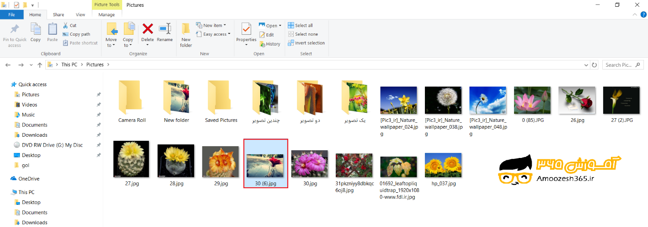648x227 pixels.
Task: Click Pictures in the address breadcrumb
Action: (95, 65)
